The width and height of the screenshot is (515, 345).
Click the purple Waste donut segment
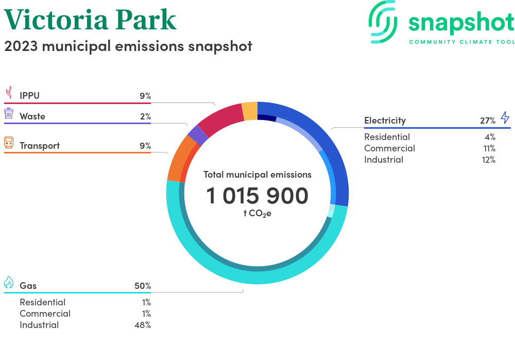pyautogui.click(x=197, y=135)
